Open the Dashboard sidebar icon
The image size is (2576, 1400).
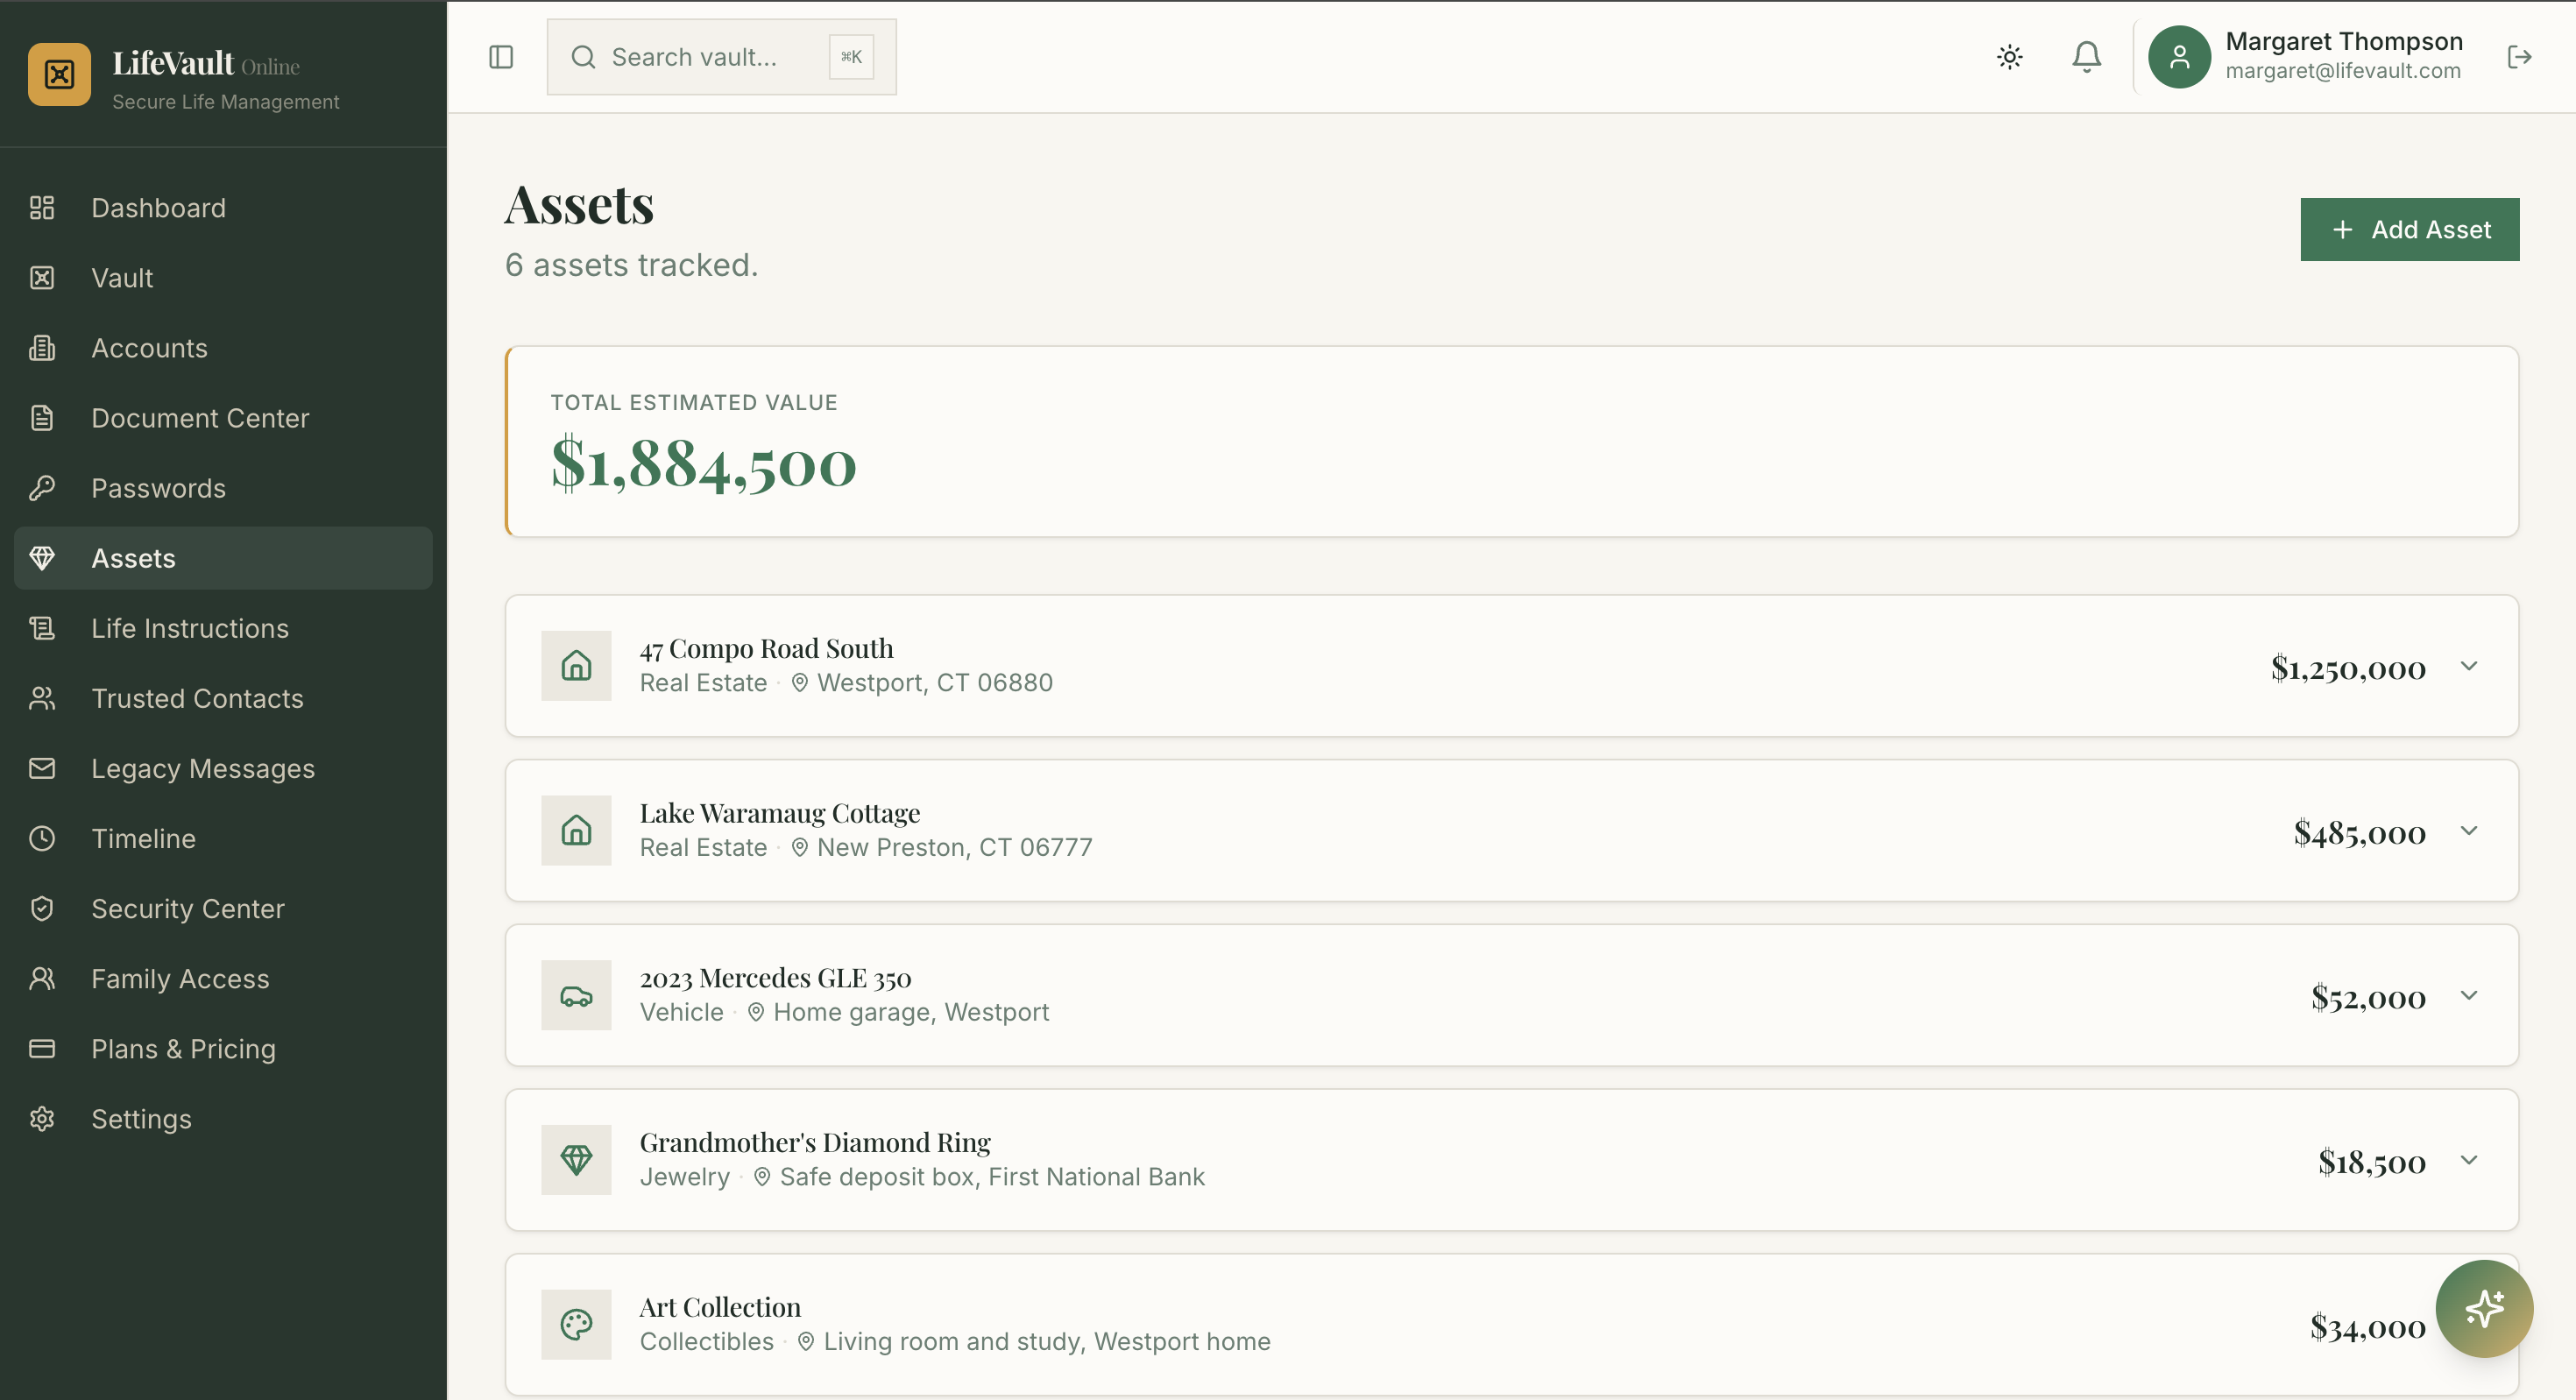pos(41,208)
